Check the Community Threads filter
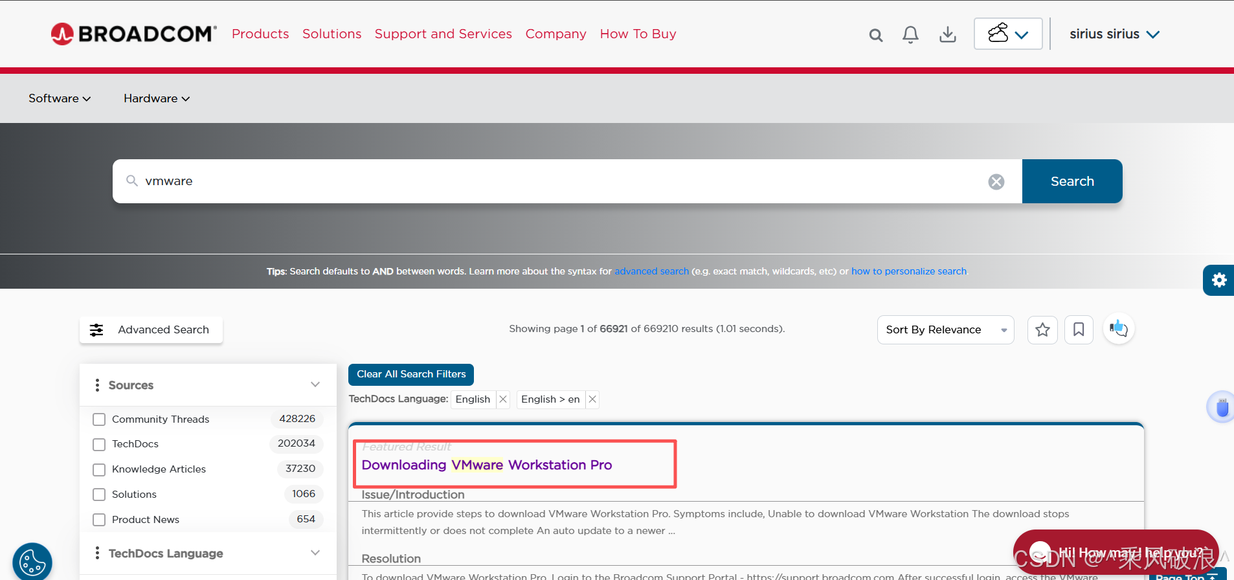This screenshot has height=580, width=1234. click(x=99, y=419)
